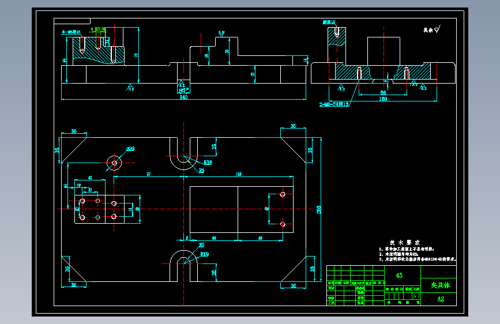The height and width of the screenshot is (324, 500).
Task: Click the first technical requirement line
Action: point(407,249)
